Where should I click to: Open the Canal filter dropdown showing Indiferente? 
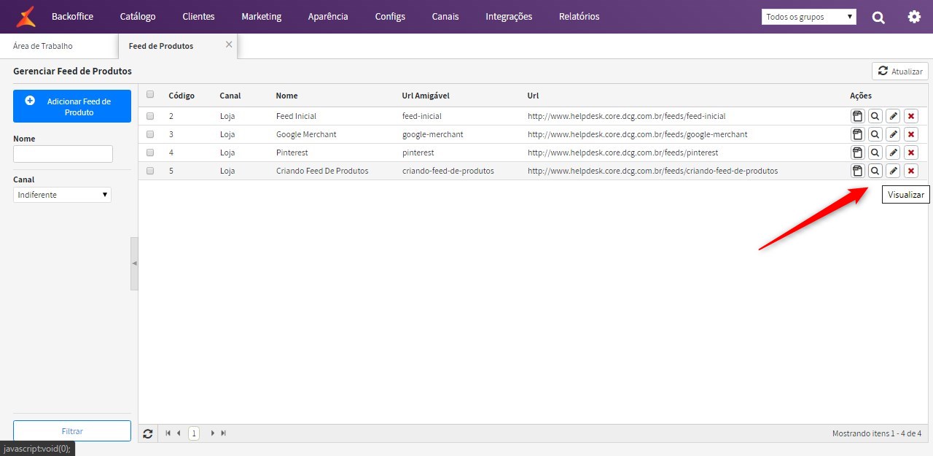pyautogui.click(x=62, y=195)
